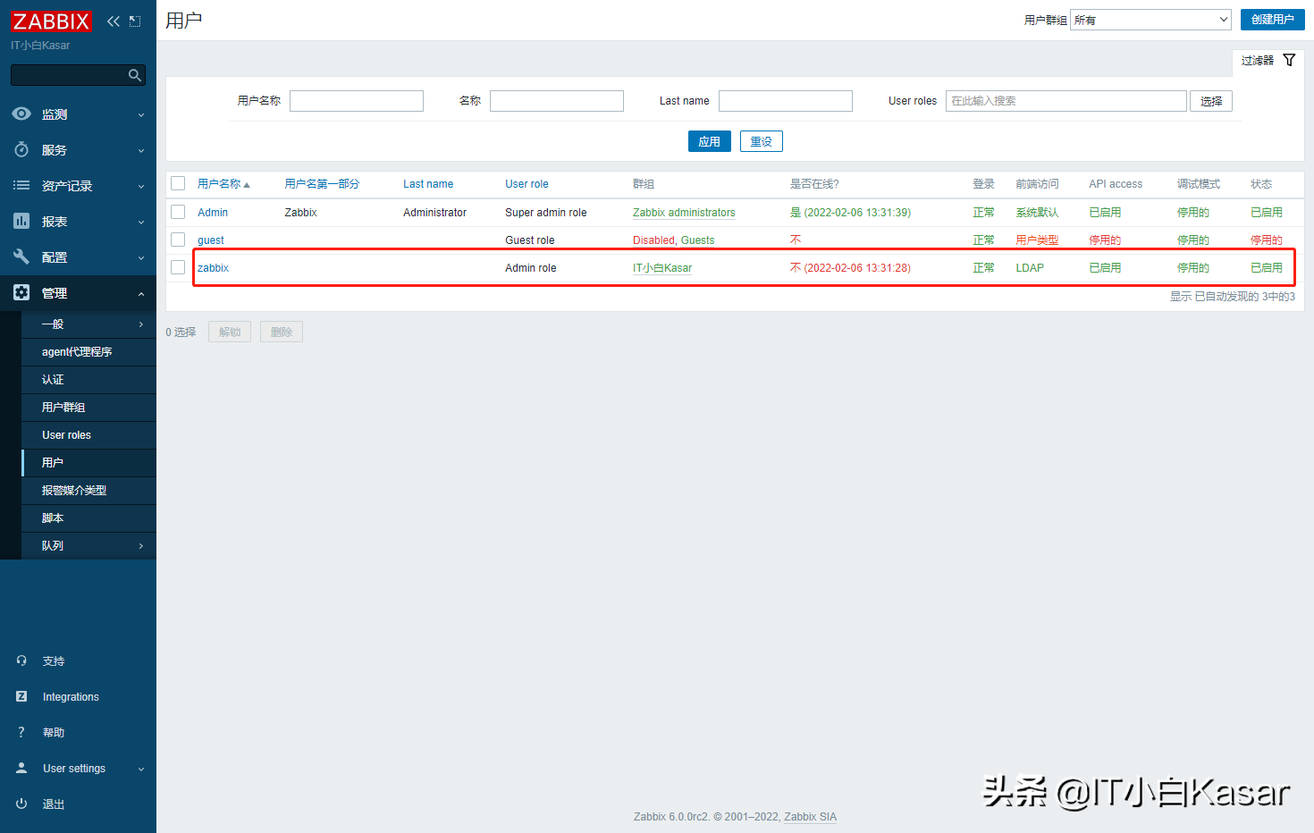1314x833 pixels.
Task: Click the sidebar search magnifier icon
Action: pos(135,76)
